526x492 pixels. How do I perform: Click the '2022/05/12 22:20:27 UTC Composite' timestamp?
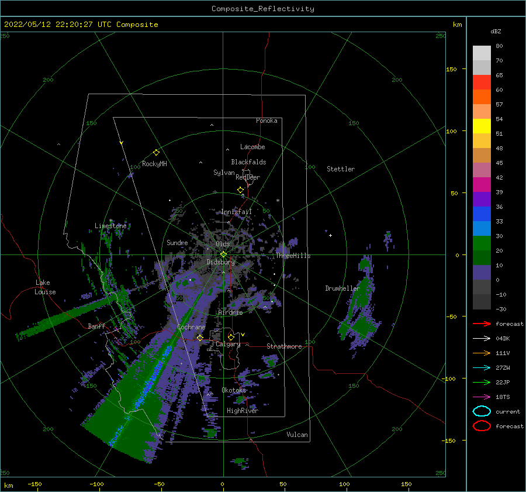click(x=81, y=25)
